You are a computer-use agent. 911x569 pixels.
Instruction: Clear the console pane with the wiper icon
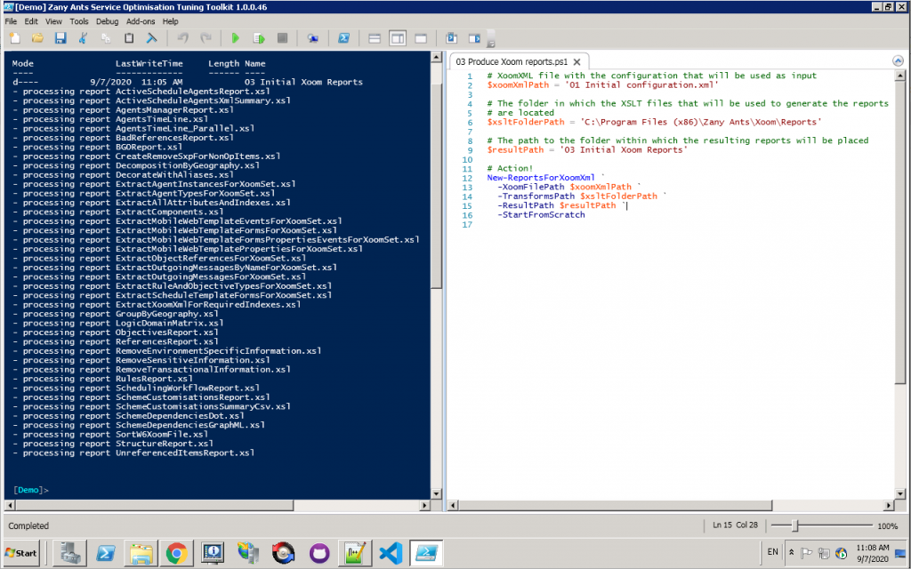151,38
